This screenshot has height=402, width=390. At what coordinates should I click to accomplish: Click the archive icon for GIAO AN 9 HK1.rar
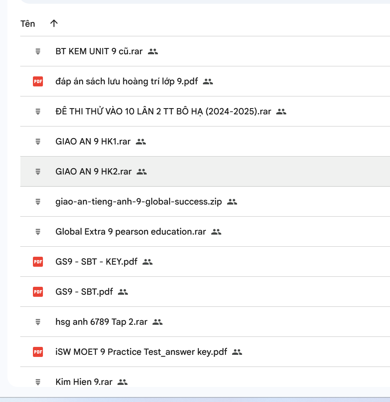[38, 142]
